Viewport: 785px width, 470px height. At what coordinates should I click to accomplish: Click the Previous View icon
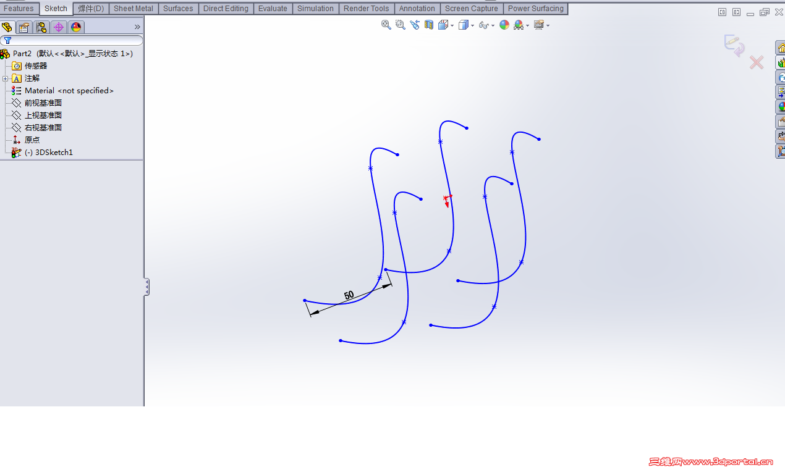coord(414,25)
